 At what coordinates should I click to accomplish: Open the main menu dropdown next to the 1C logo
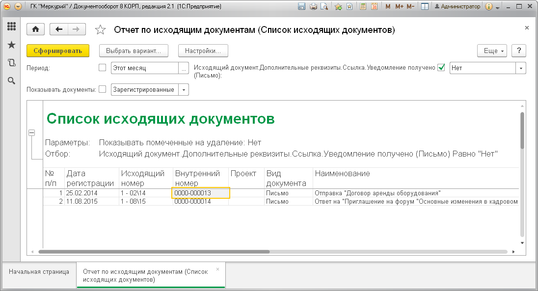(18, 6)
